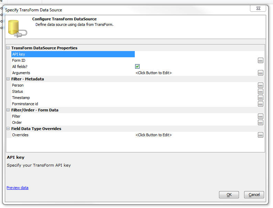Collapse Filter/Order - Form Data section

(x=8, y=110)
